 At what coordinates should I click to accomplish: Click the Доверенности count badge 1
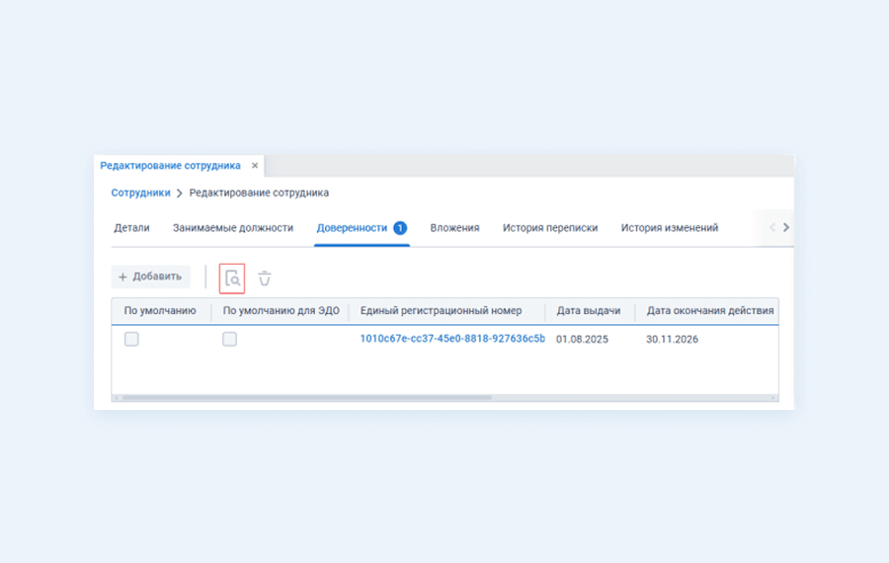(400, 228)
